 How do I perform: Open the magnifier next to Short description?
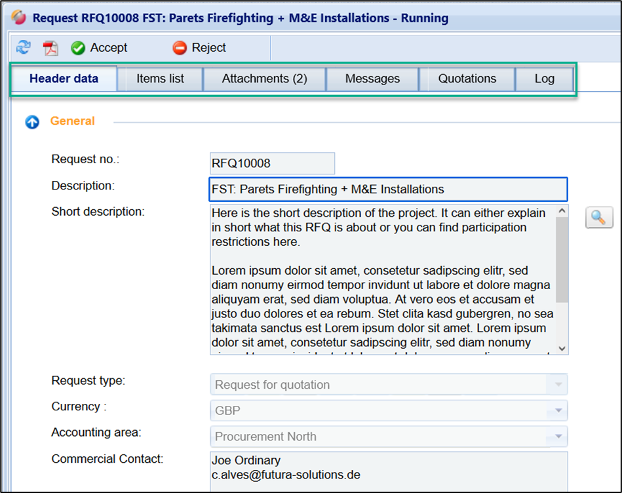[598, 218]
